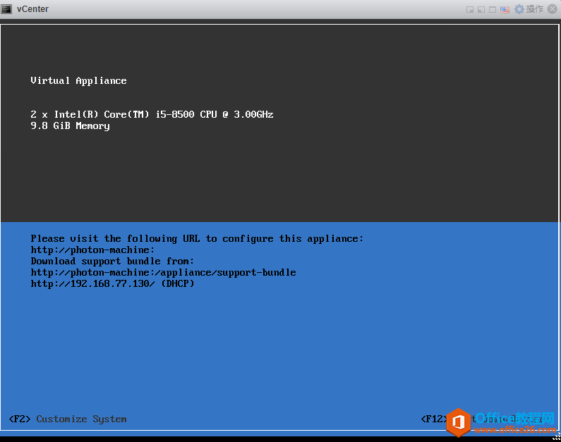Close the vCenter console window
This screenshot has height=442, width=561.
pyautogui.click(x=553, y=9)
